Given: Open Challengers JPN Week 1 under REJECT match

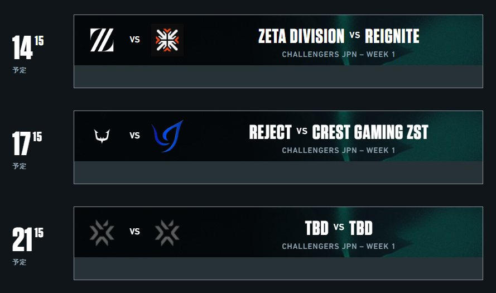Looking at the screenshot, I should click(339, 150).
